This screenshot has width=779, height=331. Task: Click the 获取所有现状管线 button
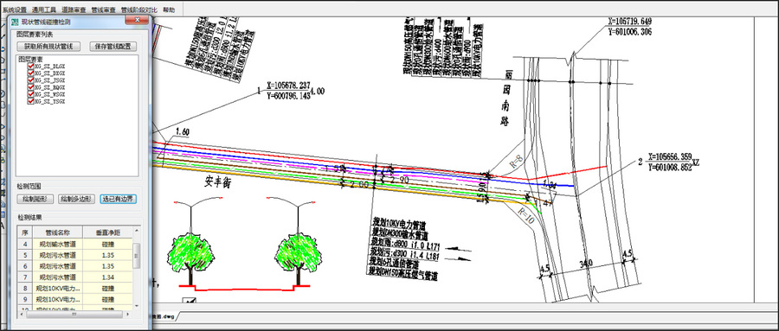pyautogui.click(x=48, y=46)
